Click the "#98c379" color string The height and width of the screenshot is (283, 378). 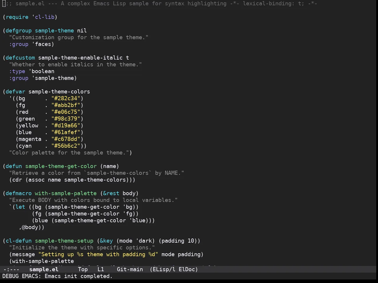pyautogui.click(x=66, y=119)
